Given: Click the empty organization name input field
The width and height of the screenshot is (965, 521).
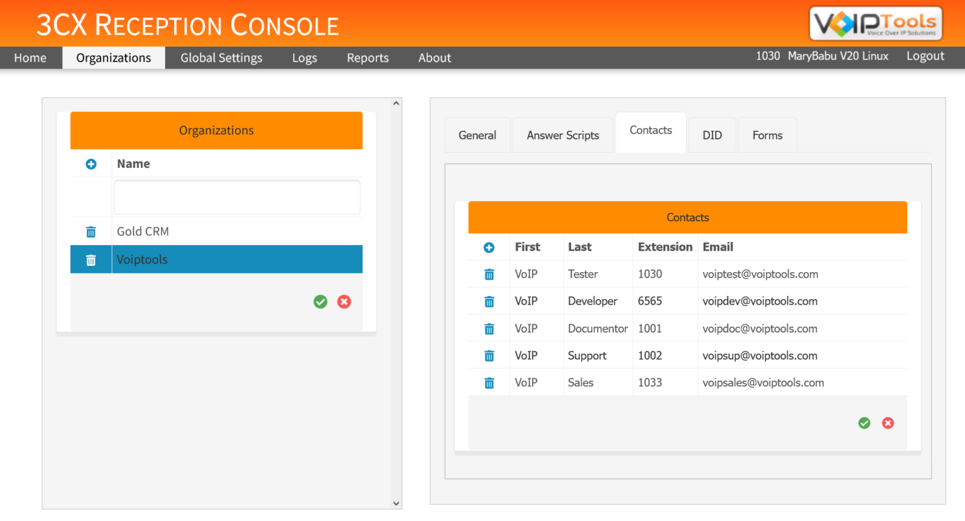Looking at the screenshot, I should tap(237, 197).
